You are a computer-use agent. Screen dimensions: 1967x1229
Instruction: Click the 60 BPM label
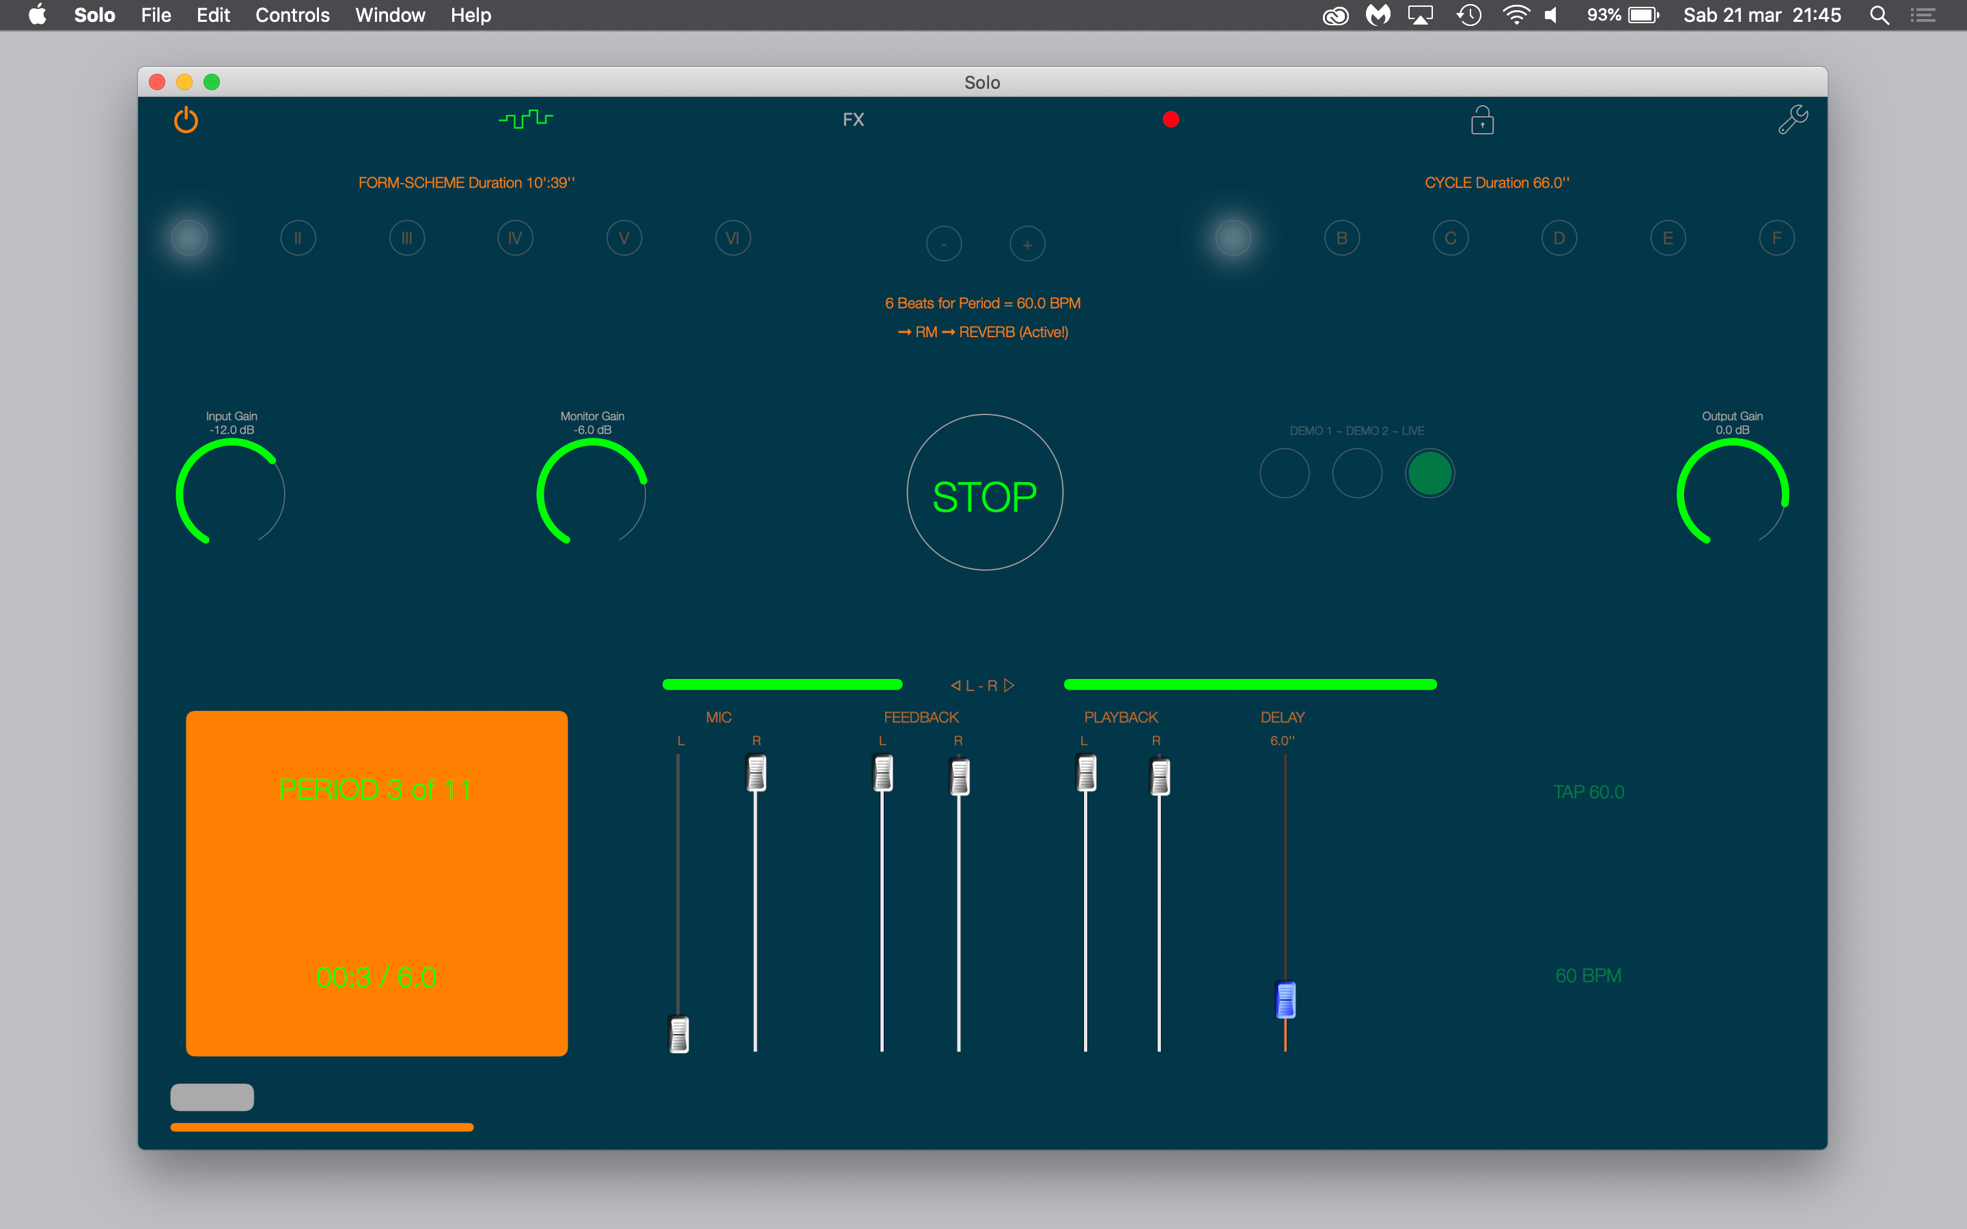pos(1588,976)
